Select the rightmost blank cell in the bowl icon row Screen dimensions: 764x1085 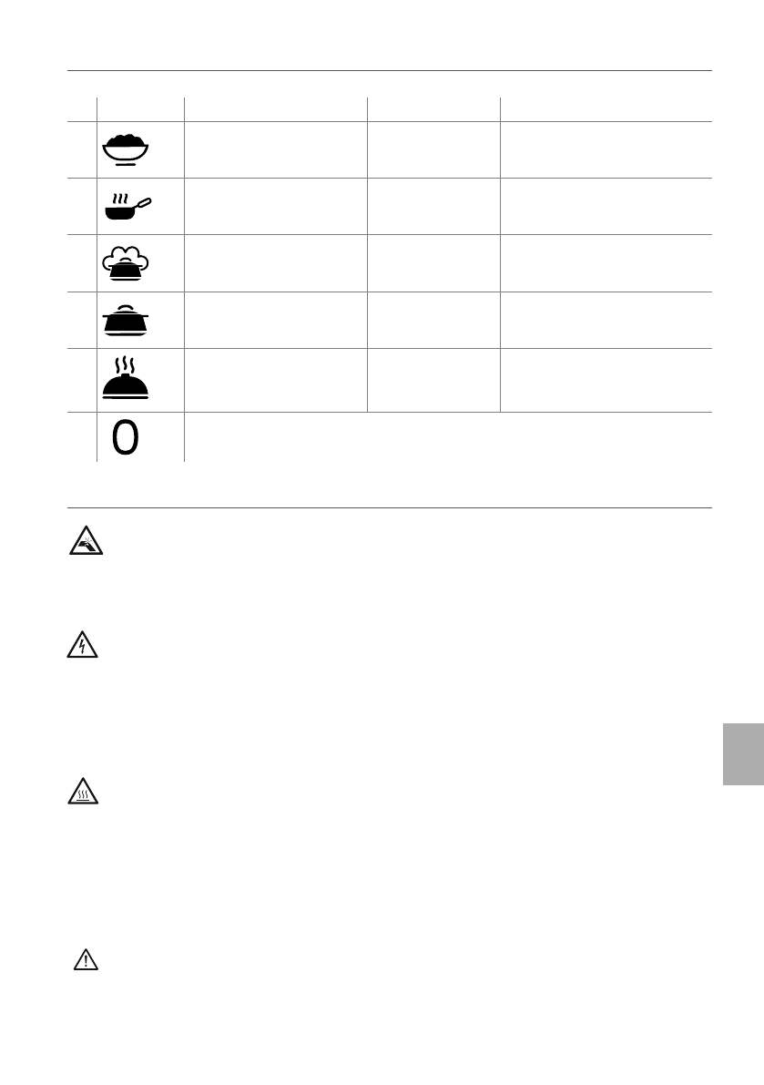(x=605, y=149)
